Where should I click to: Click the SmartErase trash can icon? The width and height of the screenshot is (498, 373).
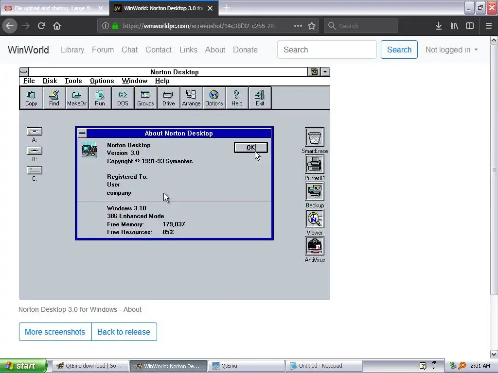tap(315, 137)
